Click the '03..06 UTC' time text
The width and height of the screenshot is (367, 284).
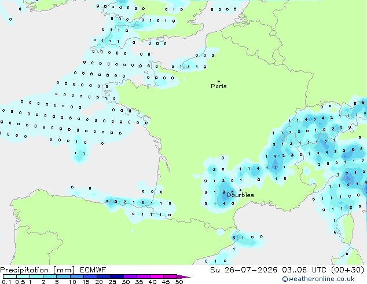coord(304,270)
